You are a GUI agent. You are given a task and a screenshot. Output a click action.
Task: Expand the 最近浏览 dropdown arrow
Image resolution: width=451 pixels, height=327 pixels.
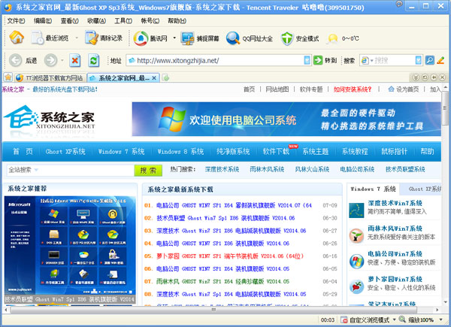77,38
